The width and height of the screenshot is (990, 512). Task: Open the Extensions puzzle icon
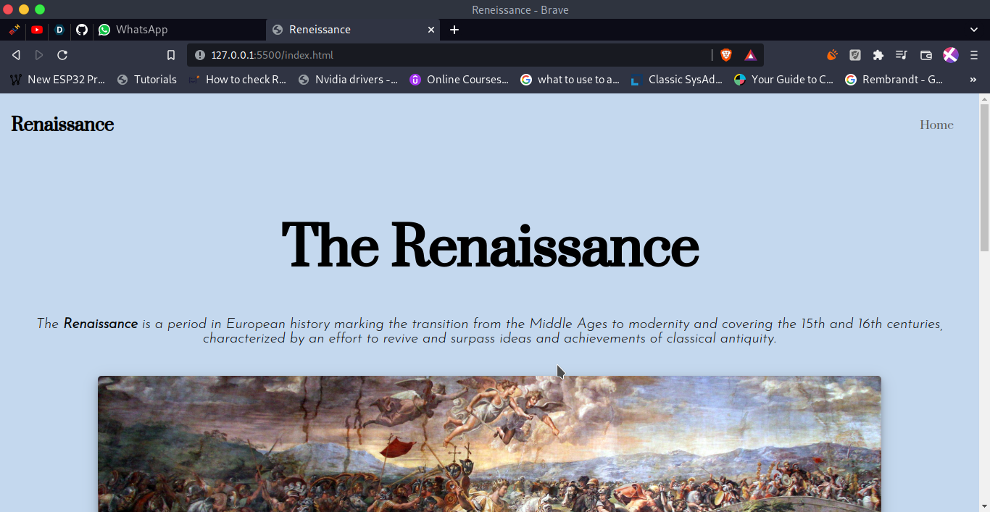tap(878, 54)
